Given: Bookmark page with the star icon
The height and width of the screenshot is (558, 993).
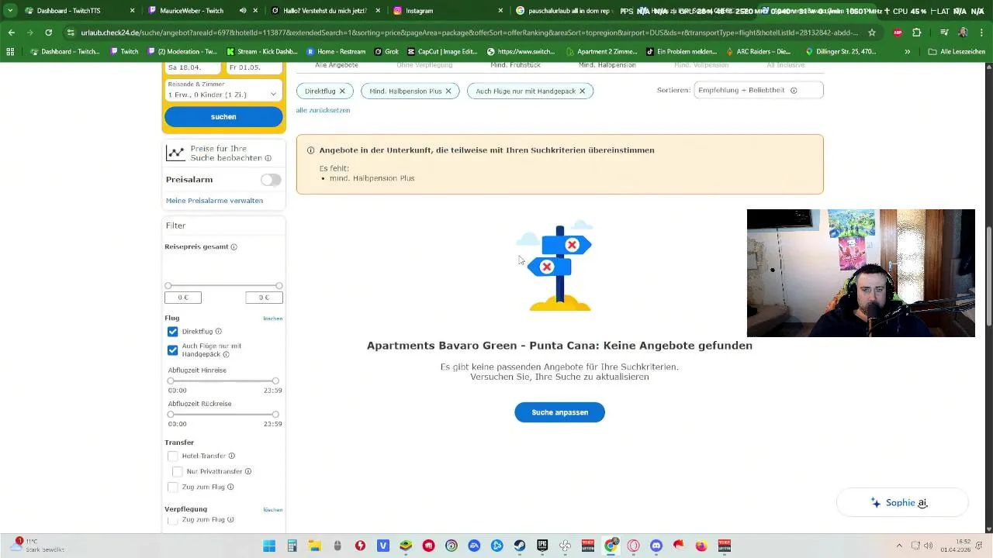Looking at the screenshot, I should point(872,33).
